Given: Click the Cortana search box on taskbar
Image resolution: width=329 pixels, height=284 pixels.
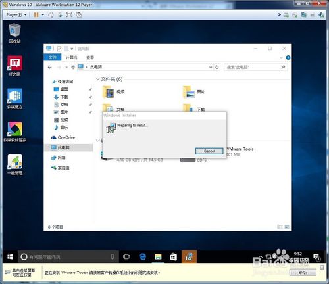Looking at the screenshot, I should pos(68,256).
